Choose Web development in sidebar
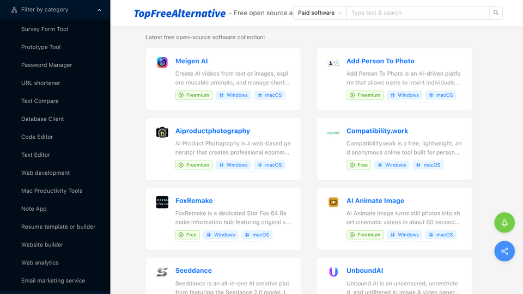Image resolution: width=523 pixels, height=294 pixels. tap(45, 173)
